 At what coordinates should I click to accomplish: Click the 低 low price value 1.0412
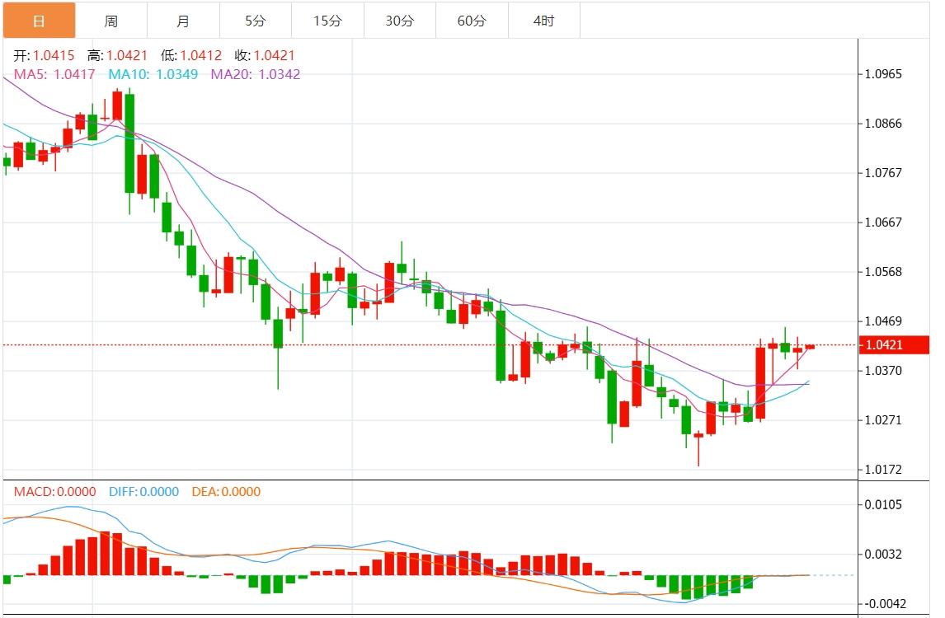[200, 56]
